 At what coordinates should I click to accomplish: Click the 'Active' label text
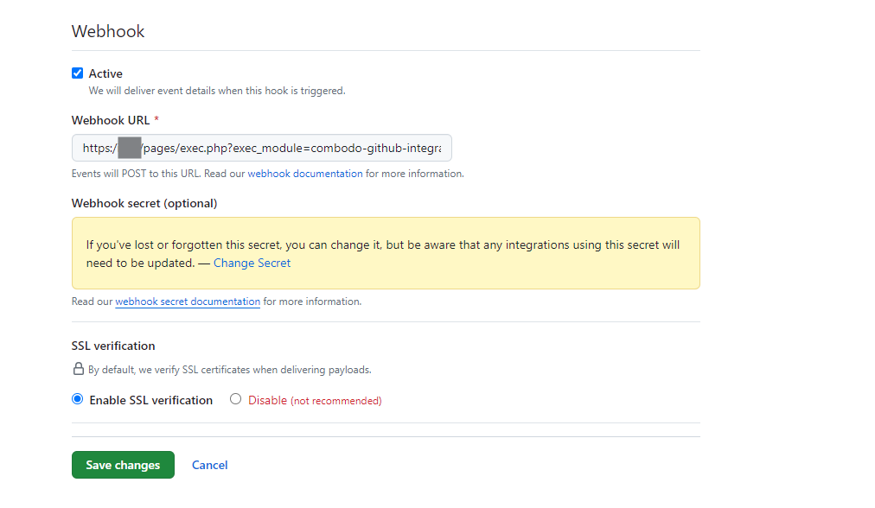(105, 73)
